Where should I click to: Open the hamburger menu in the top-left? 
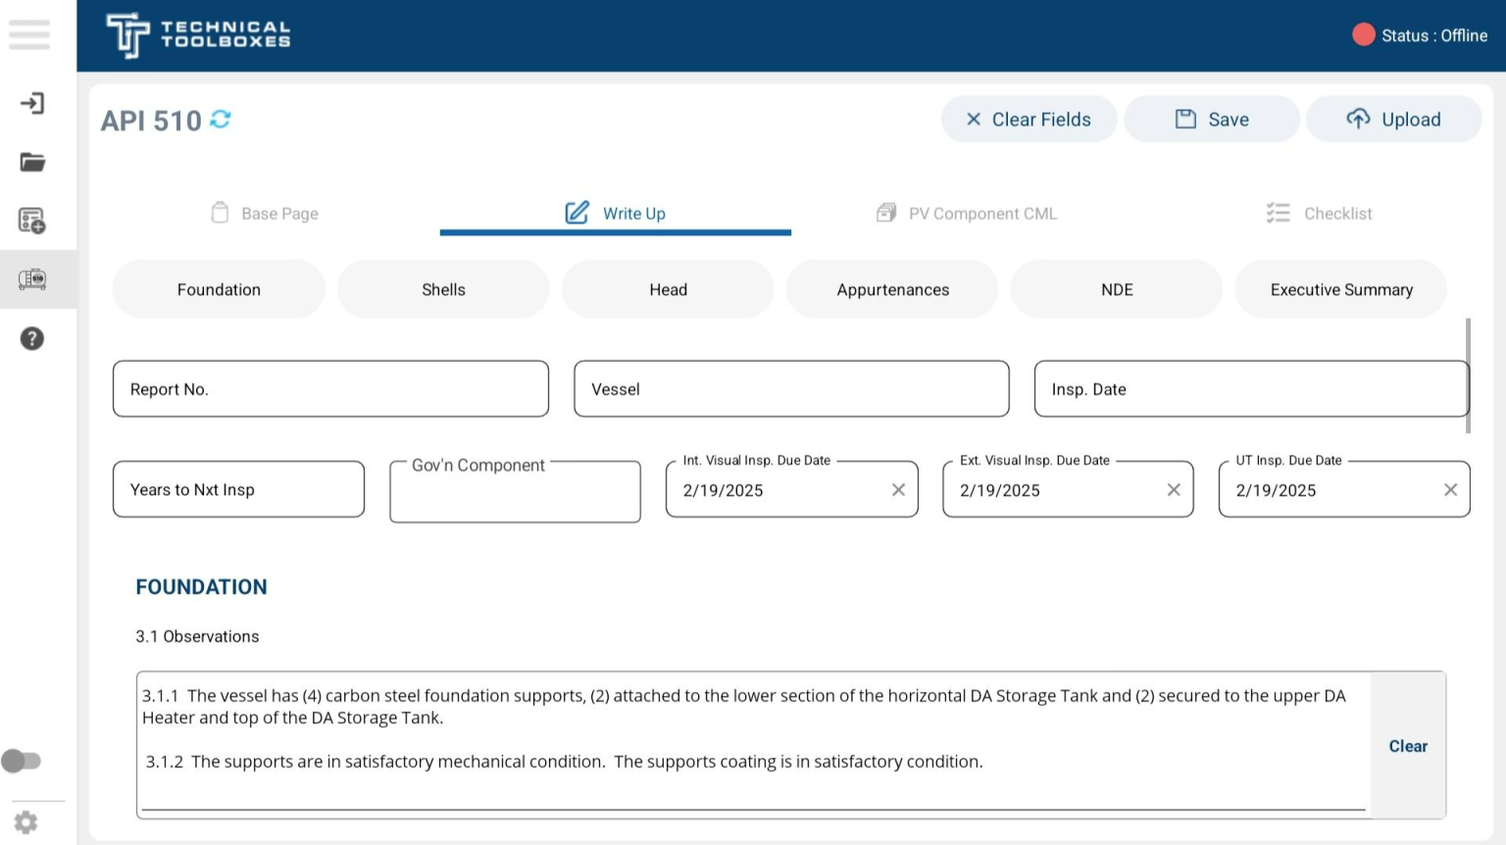29,34
